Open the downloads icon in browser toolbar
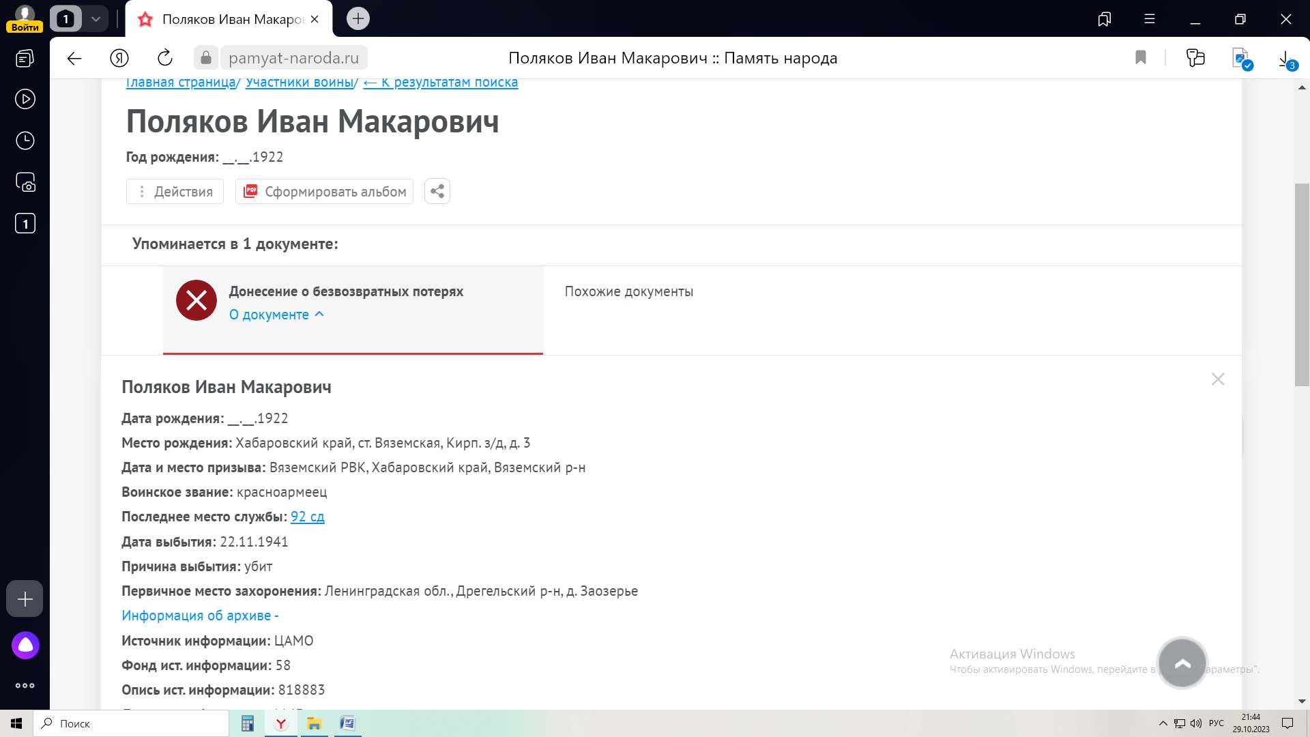 1286,59
